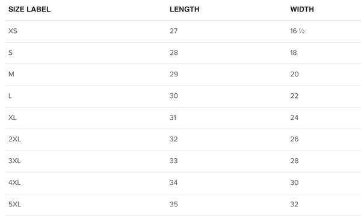The width and height of the screenshot is (361, 219).
Task: Click length value 27 for XS
Action: pos(174,31)
